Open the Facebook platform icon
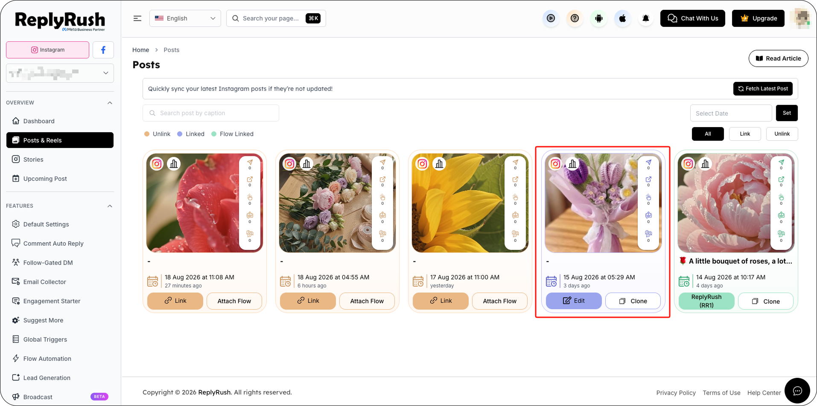 tap(103, 50)
